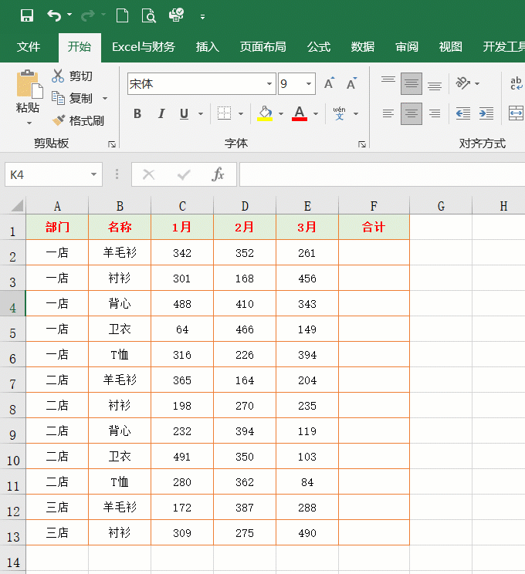Open Print Preview icon
The image size is (525, 574).
pyautogui.click(x=149, y=15)
